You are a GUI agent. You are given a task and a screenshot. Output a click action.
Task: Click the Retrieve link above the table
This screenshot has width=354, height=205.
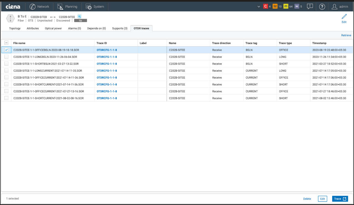(346, 35)
